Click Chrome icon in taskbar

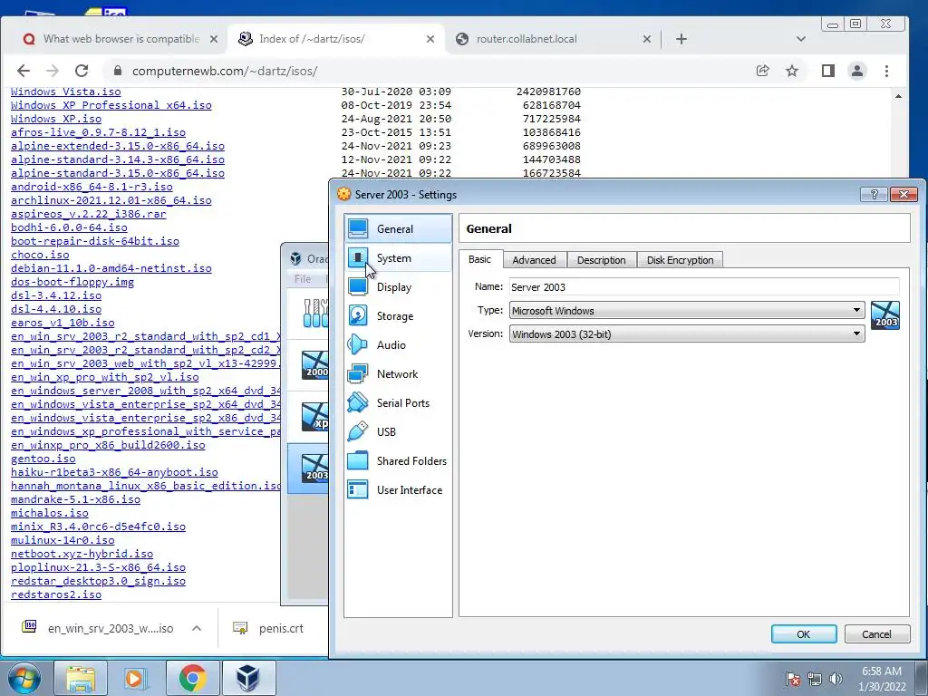(192, 678)
